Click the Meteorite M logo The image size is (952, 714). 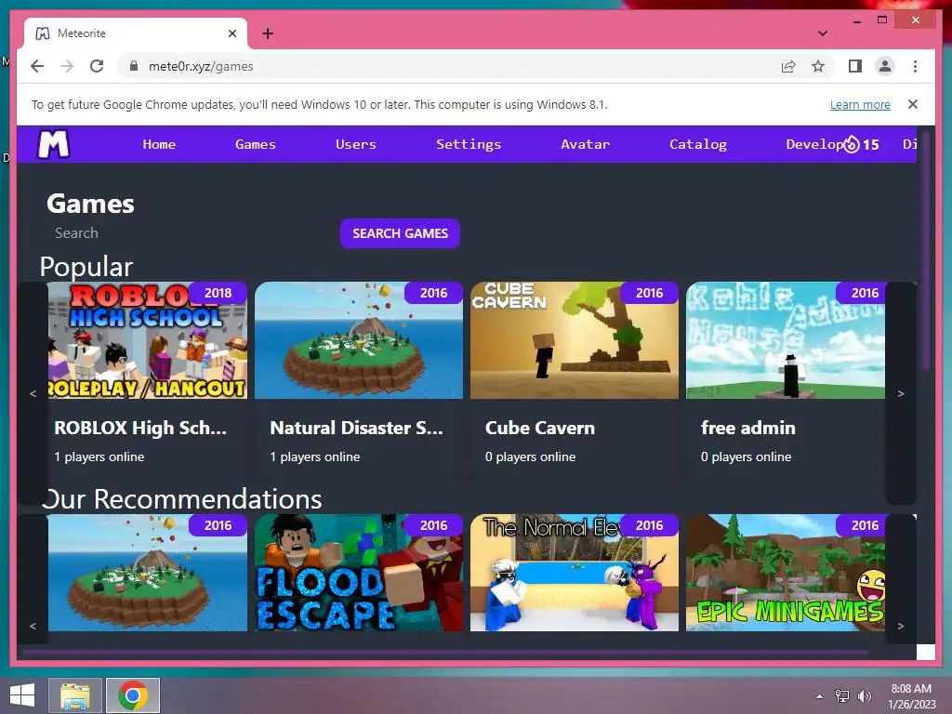click(x=53, y=144)
